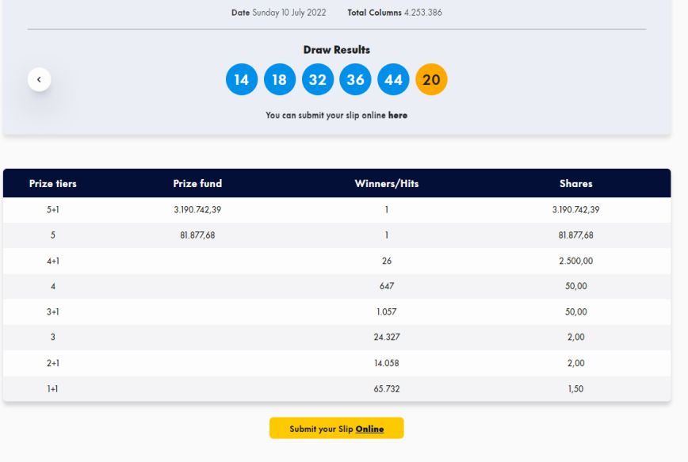Select the blue ball numbered 44

point(393,79)
